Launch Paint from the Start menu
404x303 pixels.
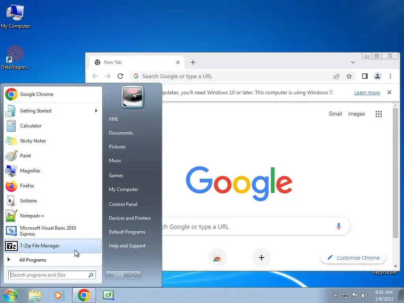click(53, 155)
